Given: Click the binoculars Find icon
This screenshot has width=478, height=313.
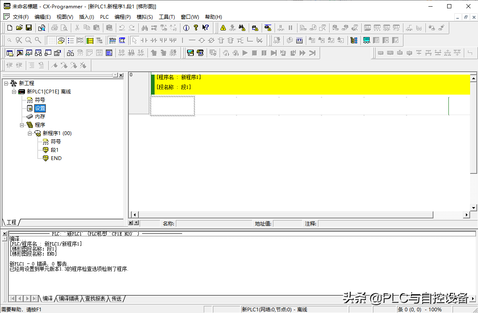Looking at the screenshot, I should pyautogui.click(x=145, y=28).
